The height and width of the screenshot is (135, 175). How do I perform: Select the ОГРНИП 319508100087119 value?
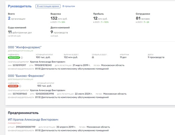(26, 127)
